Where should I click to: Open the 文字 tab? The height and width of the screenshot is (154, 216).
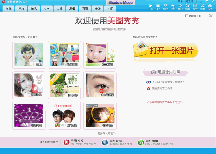click(x=47, y=9)
